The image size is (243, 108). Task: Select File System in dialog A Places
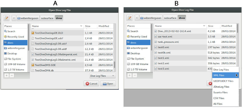click(x=15, y=59)
